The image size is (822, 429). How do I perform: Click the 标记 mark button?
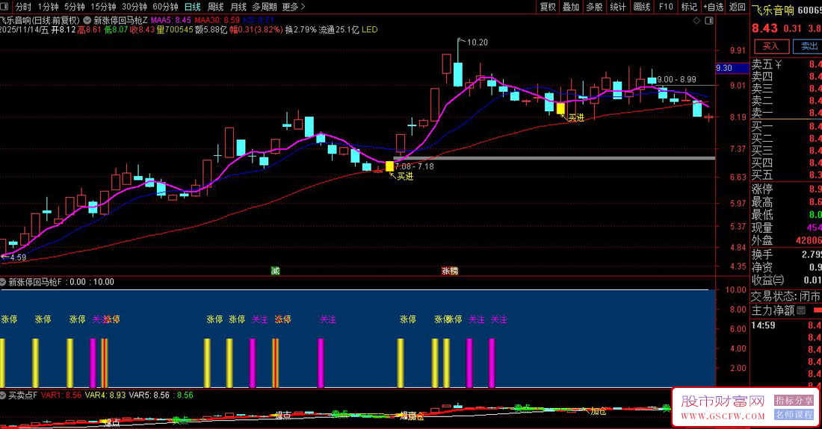689,7
